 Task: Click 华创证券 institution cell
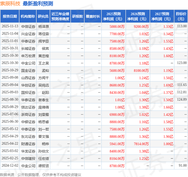click(28, 85)
